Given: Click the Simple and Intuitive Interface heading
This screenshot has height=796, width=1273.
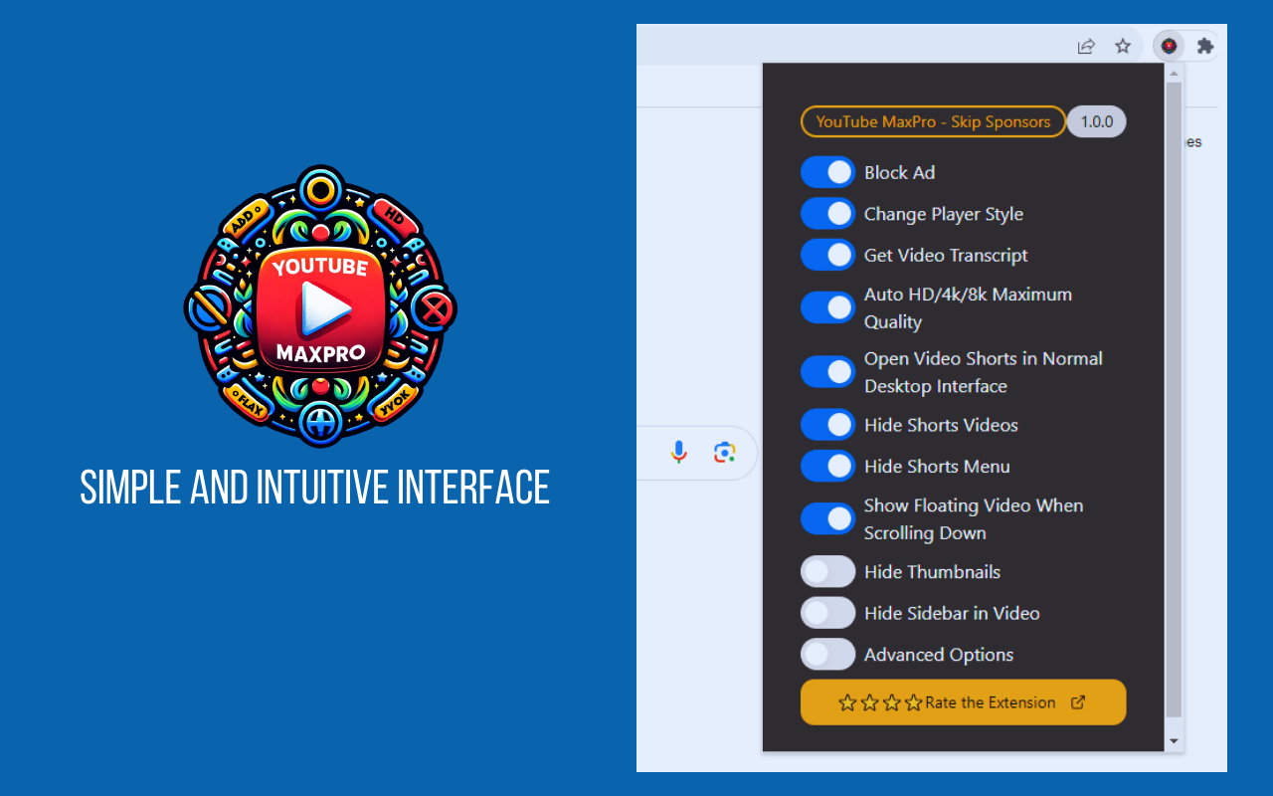Looking at the screenshot, I should click(315, 488).
